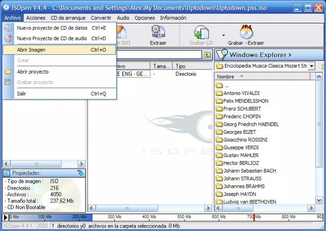326x231 pixels.
Task: Click the Propiedades blue arrow icon
Action: tap(80, 173)
